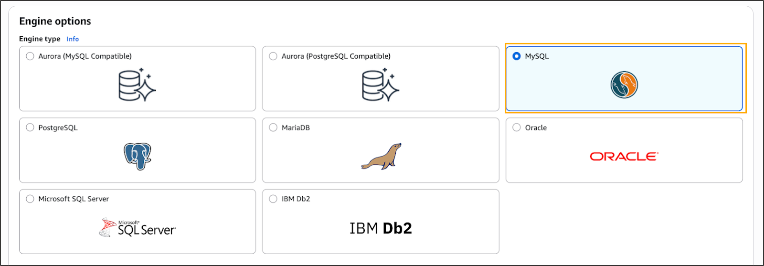This screenshot has width=764, height=266.
Task: Click the selected MySQL radio button
Action: [x=517, y=56]
